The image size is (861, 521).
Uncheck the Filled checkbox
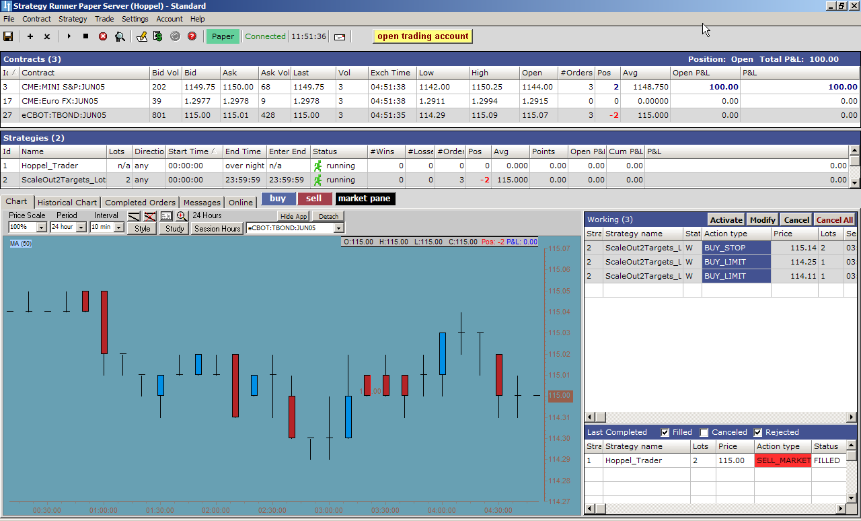[x=665, y=432]
